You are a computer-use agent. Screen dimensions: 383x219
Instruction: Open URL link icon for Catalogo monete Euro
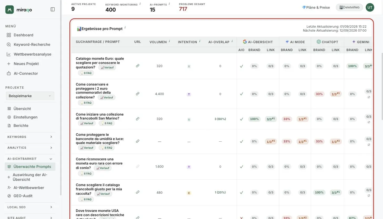point(138,66)
